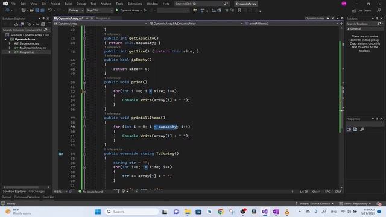The width and height of the screenshot is (386, 217).
Task: Click the Open File toolbar icon
Action: pos(31,10)
